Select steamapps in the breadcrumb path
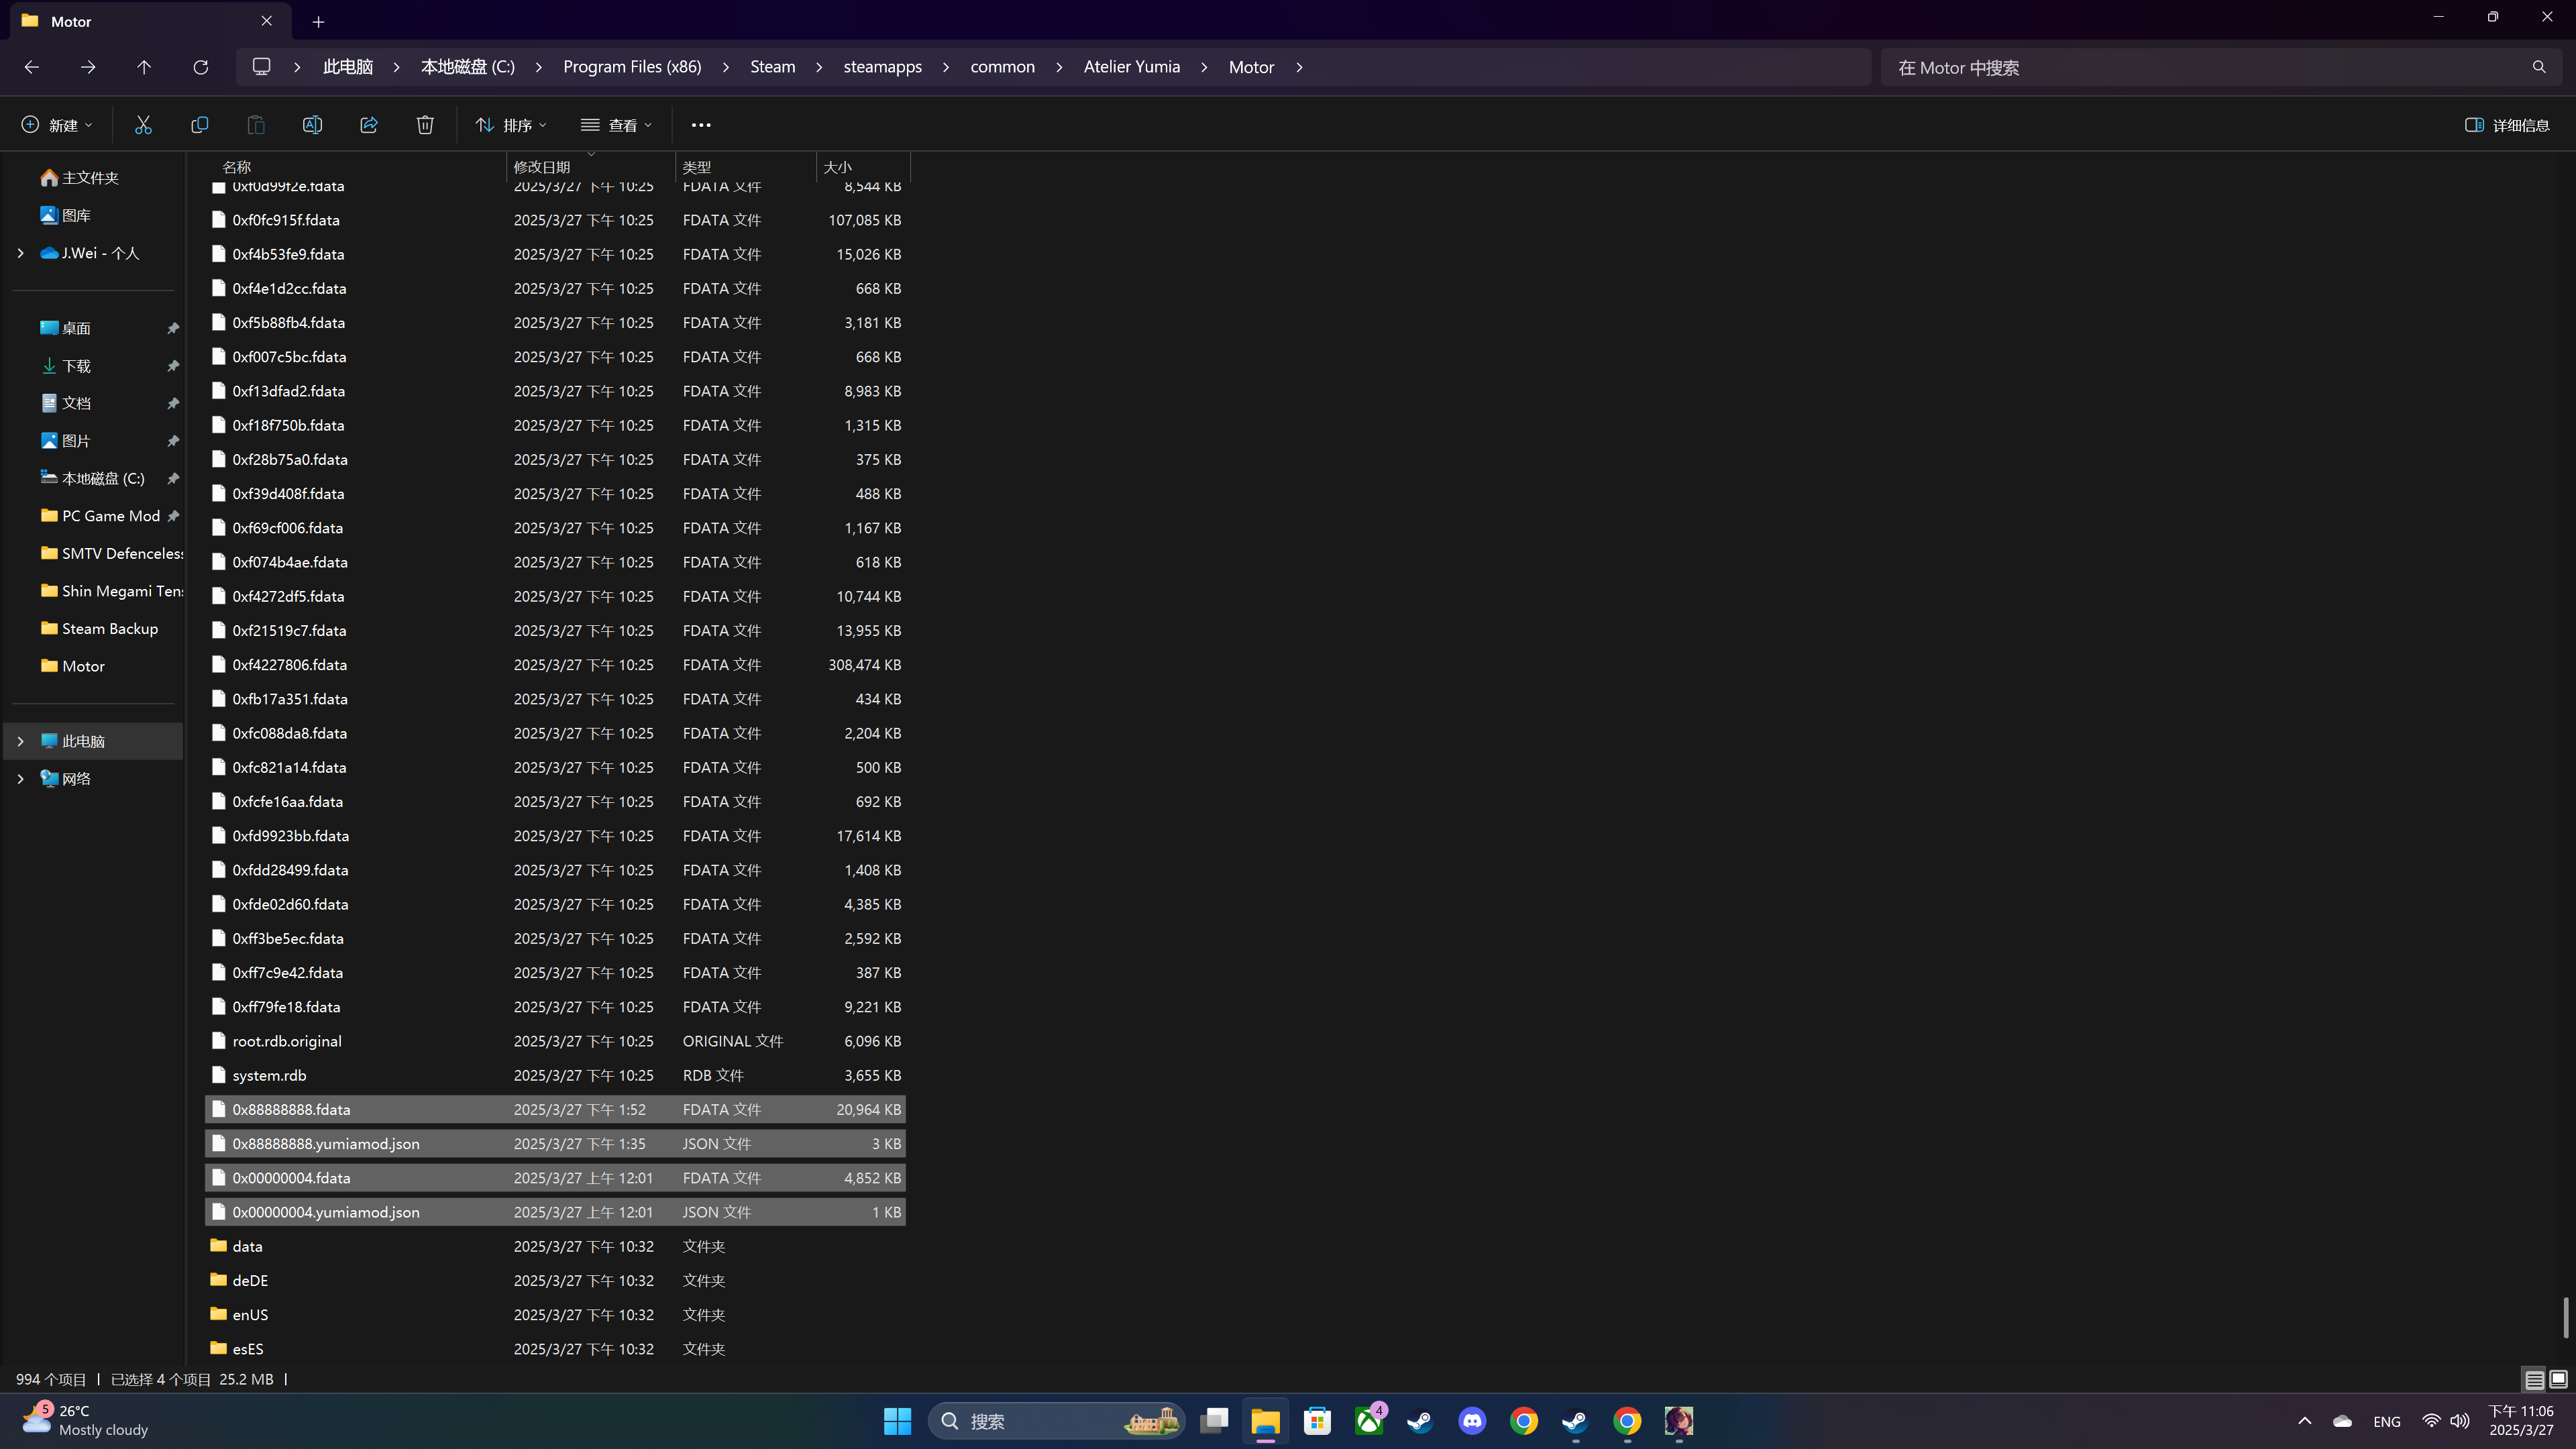Image resolution: width=2576 pixels, height=1449 pixels. pyautogui.click(x=882, y=67)
